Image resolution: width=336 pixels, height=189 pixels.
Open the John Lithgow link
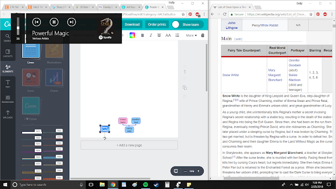pyautogui.click(x=232, y=25)
